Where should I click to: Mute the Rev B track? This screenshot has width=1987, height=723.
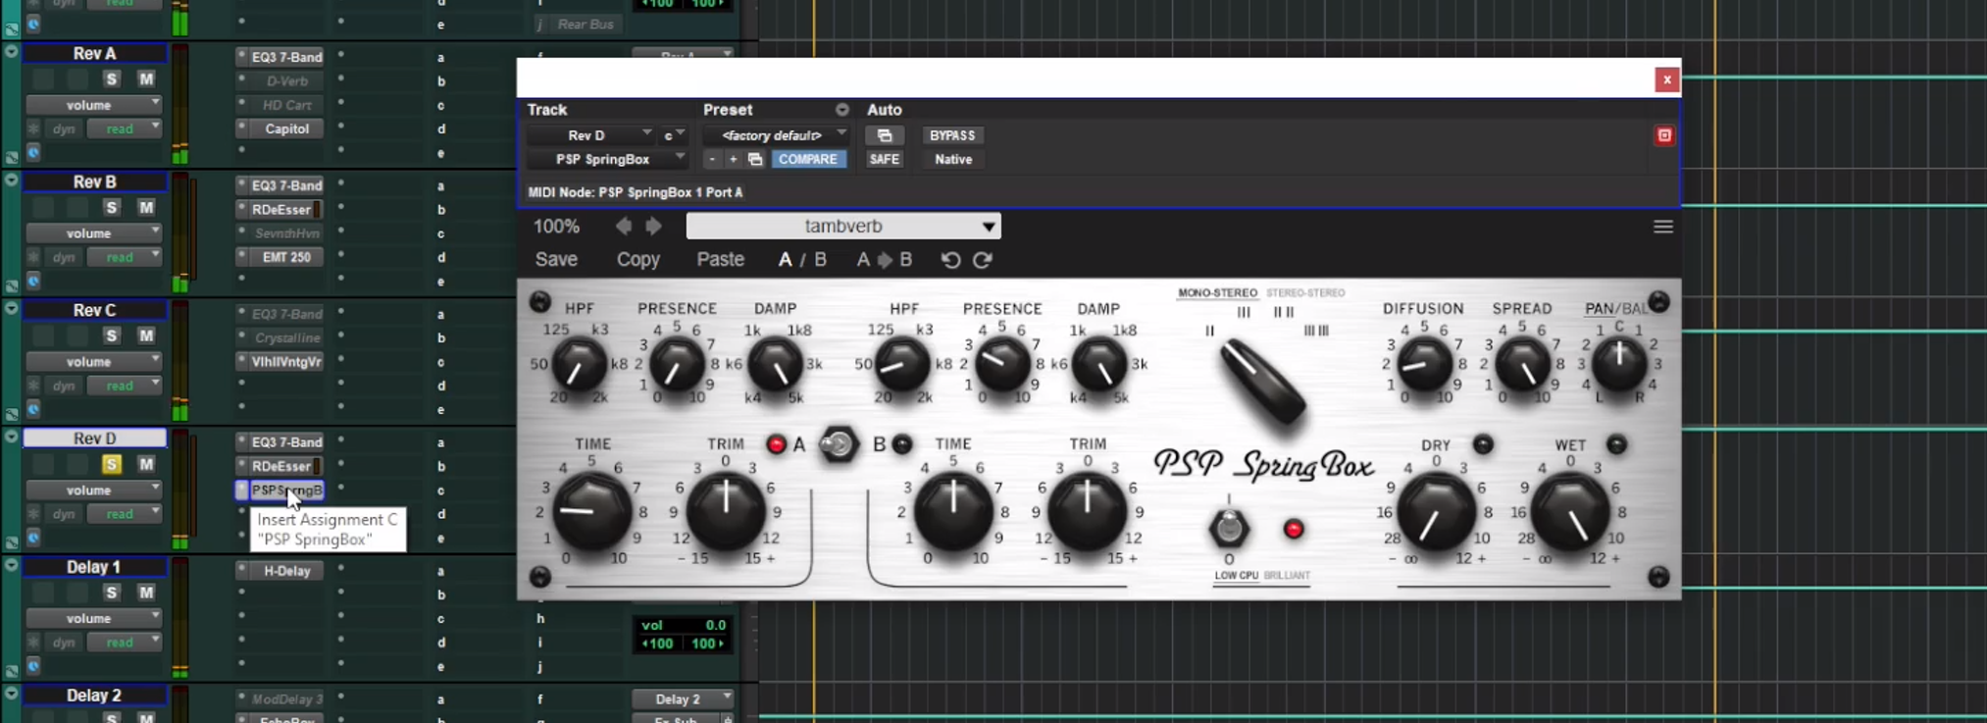tap(146, 207)
